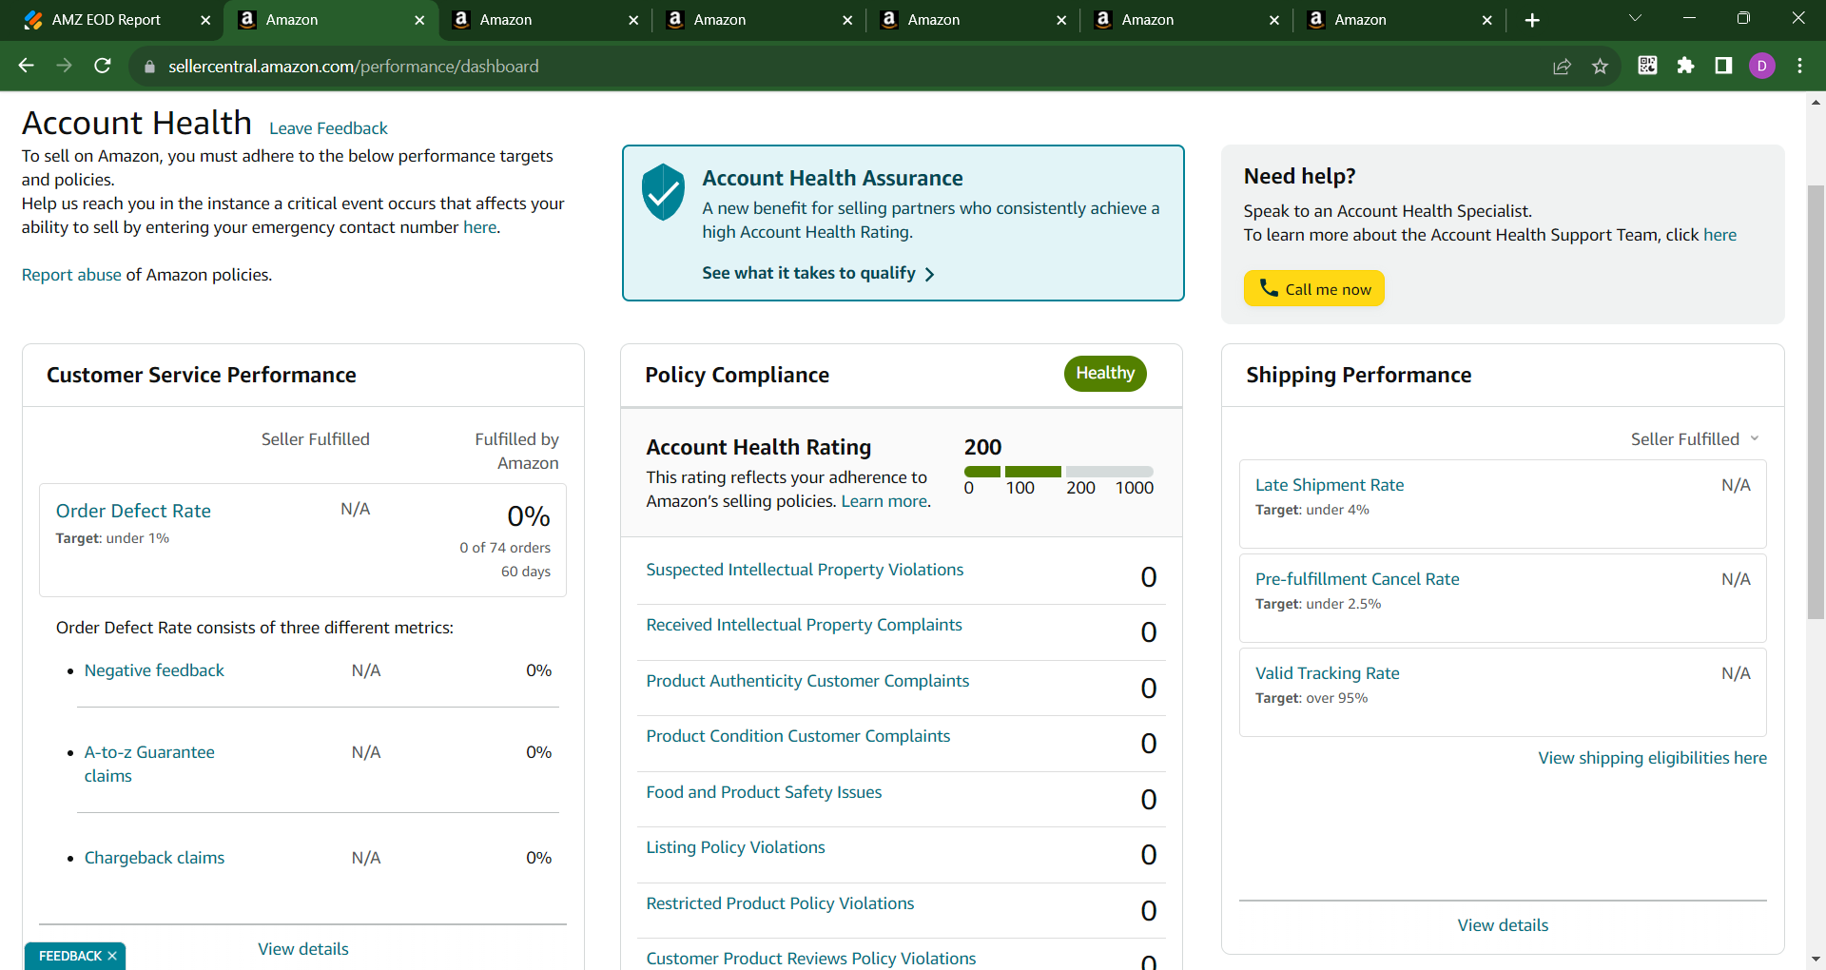1826x970 pixels.
Task: Open the Valid Tracking Rate metric
Action: pos(1328,673)
